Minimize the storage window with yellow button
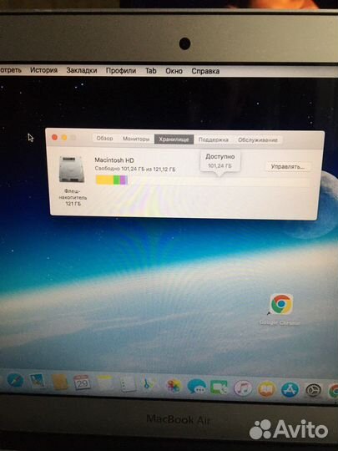338x451 pixels. click(64, 138)
